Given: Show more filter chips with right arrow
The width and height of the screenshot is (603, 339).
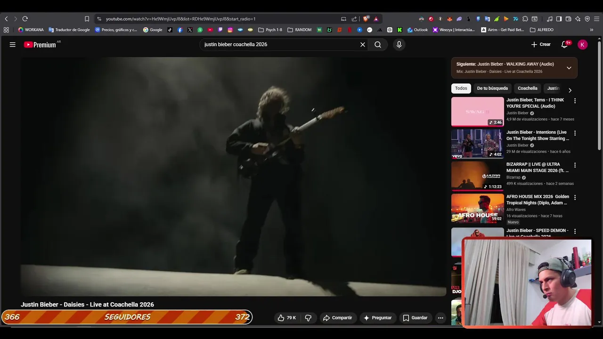Looking at the screenshot, I should coord(570,90).
